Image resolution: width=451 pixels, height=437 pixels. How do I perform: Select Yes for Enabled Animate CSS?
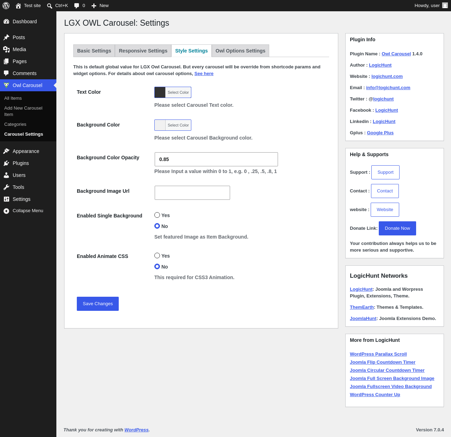[157, 256]
